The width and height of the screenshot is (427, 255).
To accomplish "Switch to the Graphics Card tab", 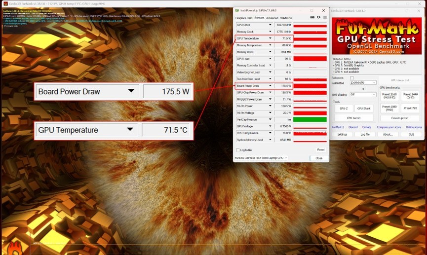I will pyautogui.click(x=244, y=18).
